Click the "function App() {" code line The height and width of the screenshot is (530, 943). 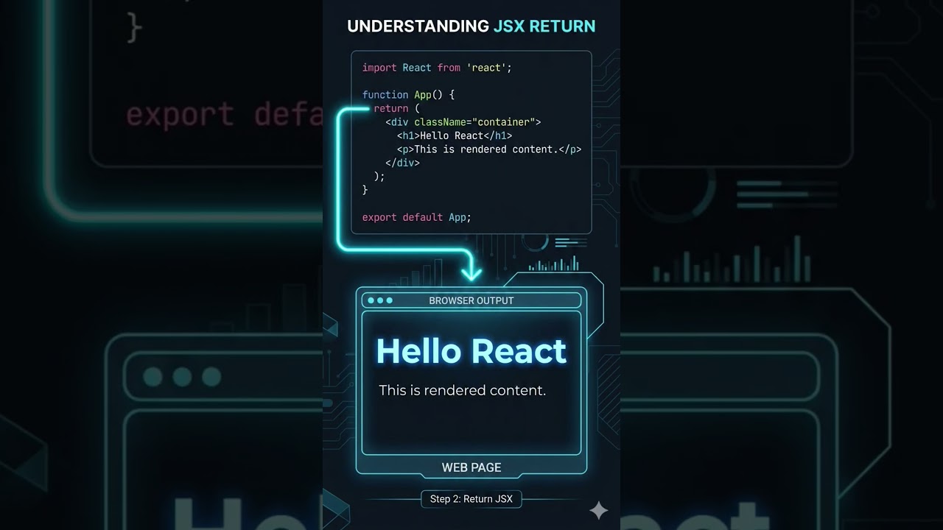pos(409,95)
